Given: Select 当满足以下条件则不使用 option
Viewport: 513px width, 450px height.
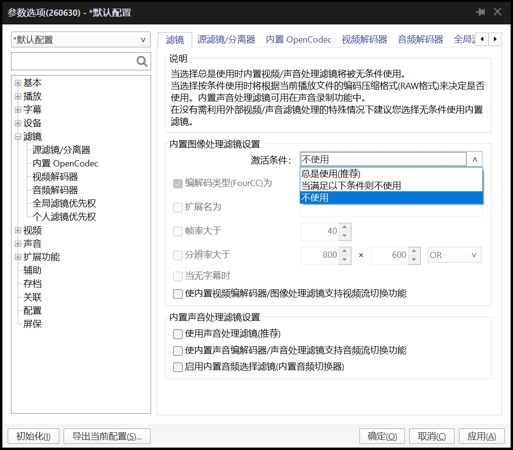Looking at the screenshot, I should [391, 186].
